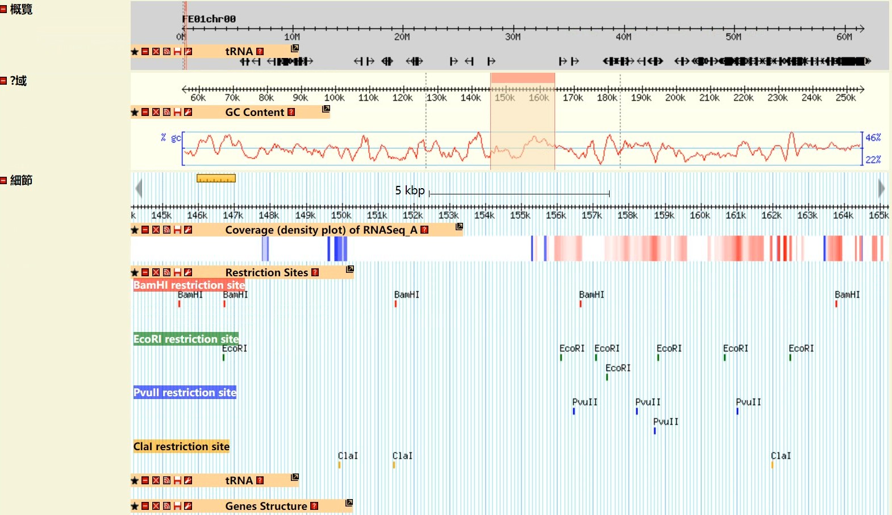Viewport: 892px width, 515px height.
Task: Click the Genes Structure track title
Action: pos(266,506)
